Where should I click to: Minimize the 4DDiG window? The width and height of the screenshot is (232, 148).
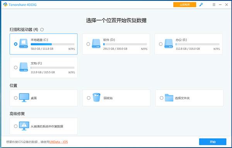[220, 5]
